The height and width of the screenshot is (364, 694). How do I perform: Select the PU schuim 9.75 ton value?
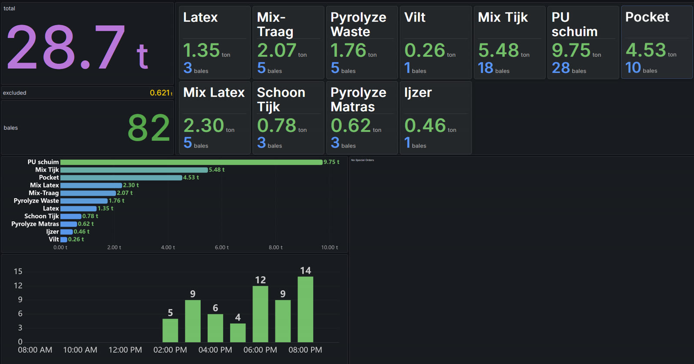point(576,51)
